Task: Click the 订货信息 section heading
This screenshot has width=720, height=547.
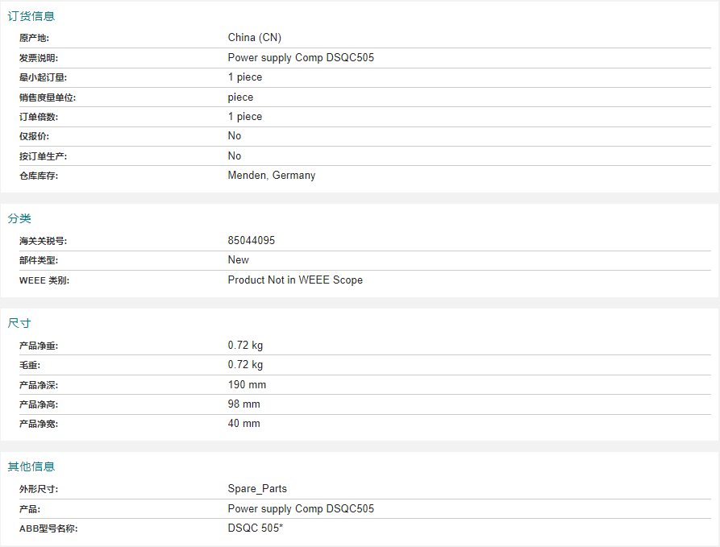Action: click(x=31, y=16)
